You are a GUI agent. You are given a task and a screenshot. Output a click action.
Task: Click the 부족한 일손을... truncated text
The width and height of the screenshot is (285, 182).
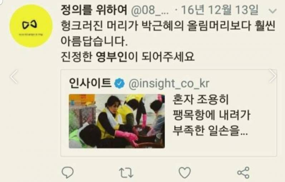210,131
